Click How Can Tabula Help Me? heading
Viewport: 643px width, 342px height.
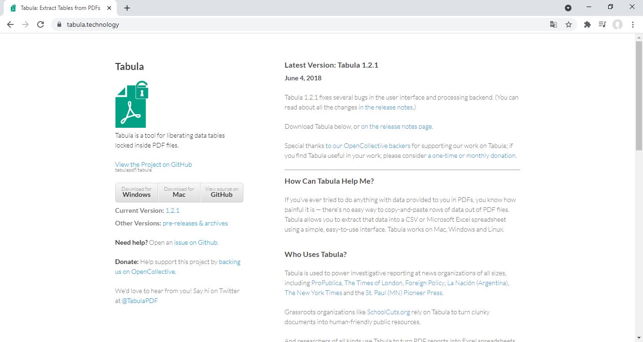point(329,181)
